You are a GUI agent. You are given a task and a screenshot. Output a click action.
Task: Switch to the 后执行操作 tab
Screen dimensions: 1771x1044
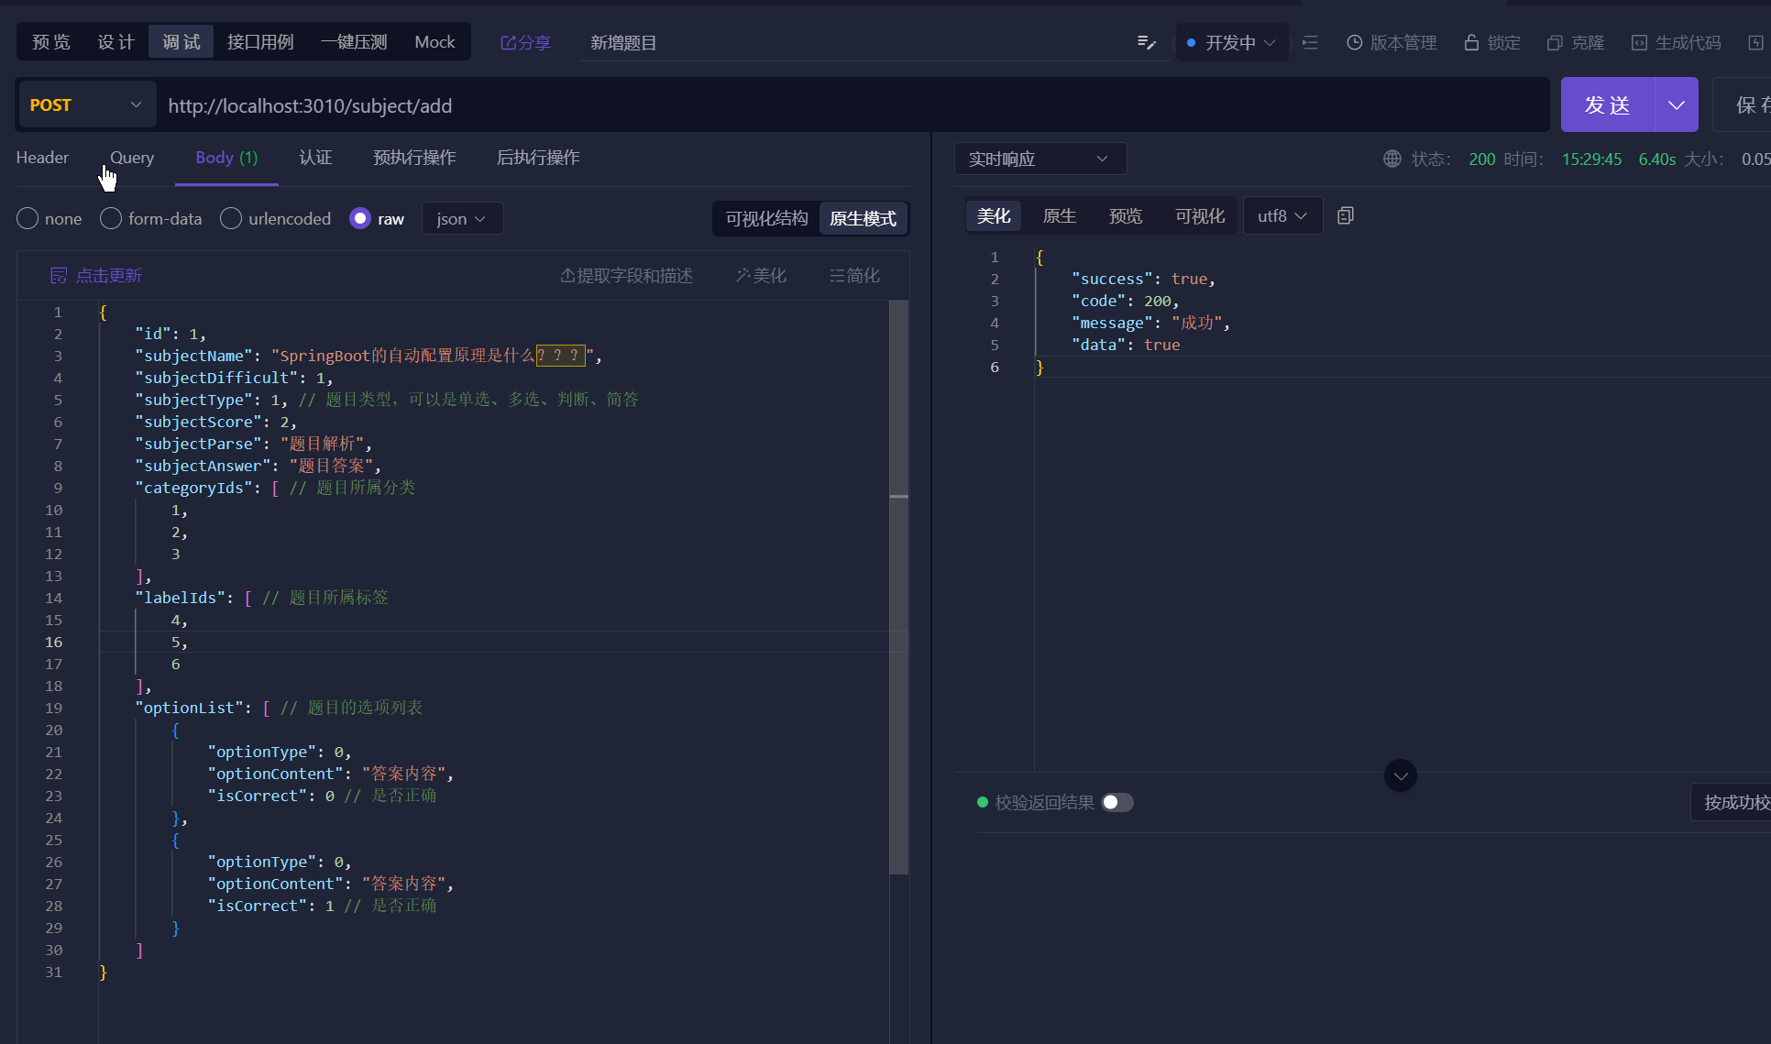[x=538, y=158]
